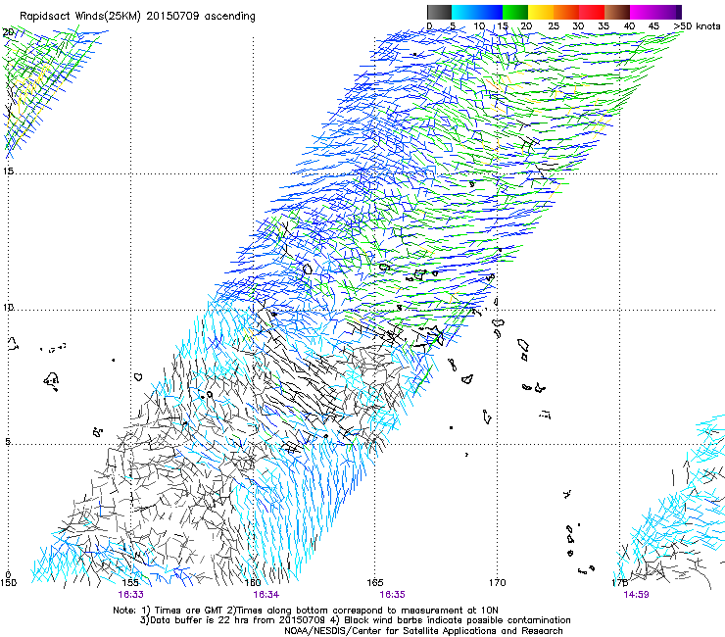Select the dark purple 45-50 knots segment

668,12
